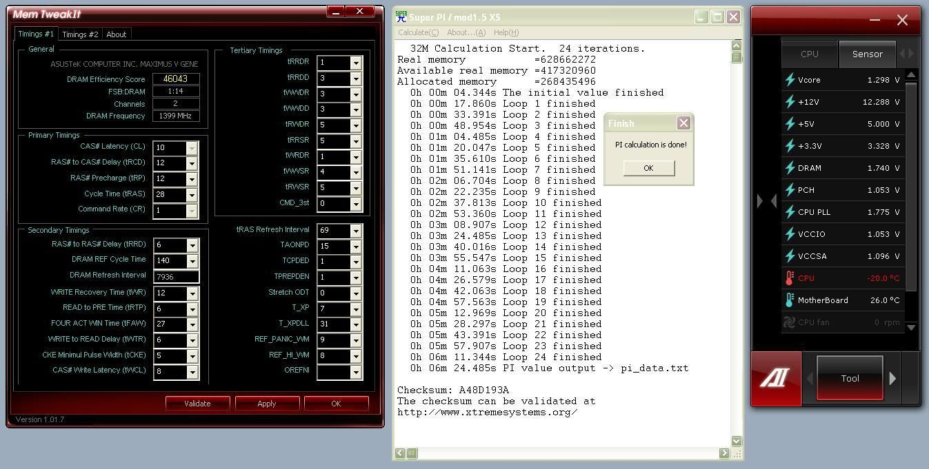Image resolution: width=929 pixels, height=469 pixels.
Task: Click OK in the Finish dialog
Action: point(648,168)
